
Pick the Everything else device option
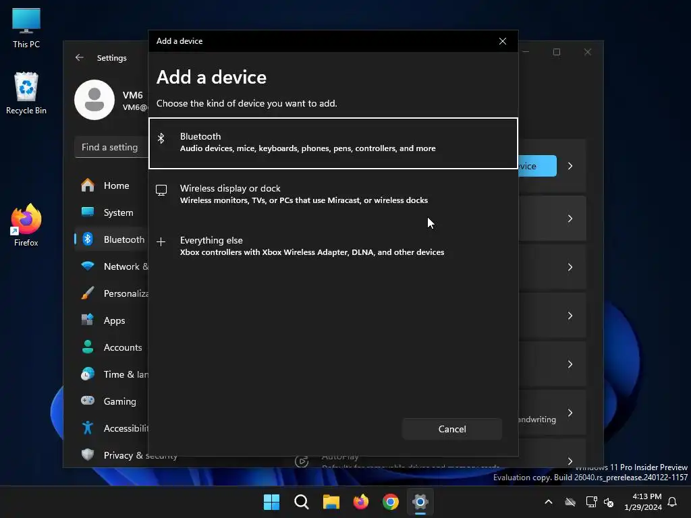pos(333,246)
